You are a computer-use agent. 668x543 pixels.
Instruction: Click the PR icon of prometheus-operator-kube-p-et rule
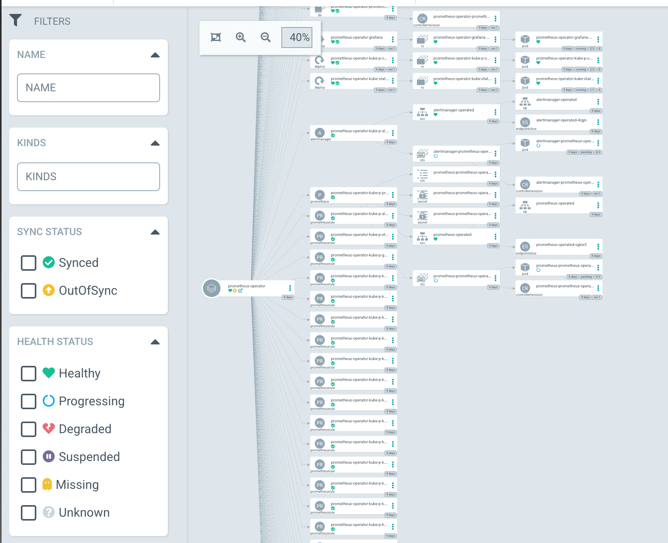(320, 236)
